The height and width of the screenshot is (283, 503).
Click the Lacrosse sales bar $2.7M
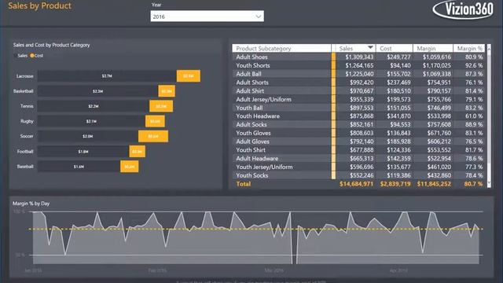pos(107,76)
